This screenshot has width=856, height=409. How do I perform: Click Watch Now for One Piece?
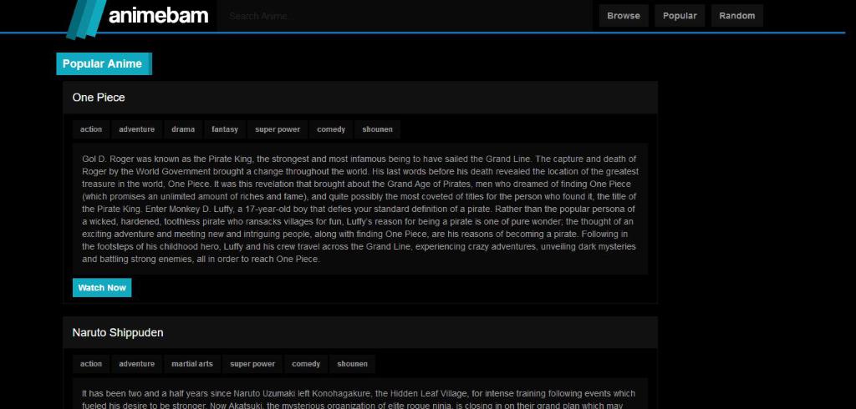pos(102,288)
